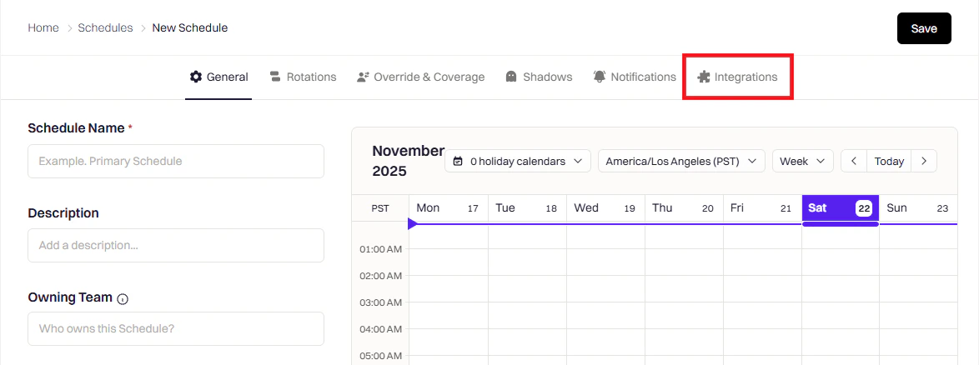This screenshot has width=979, height=365.
Task: Click the holiday calendar icon
Action: coord(459,161)
